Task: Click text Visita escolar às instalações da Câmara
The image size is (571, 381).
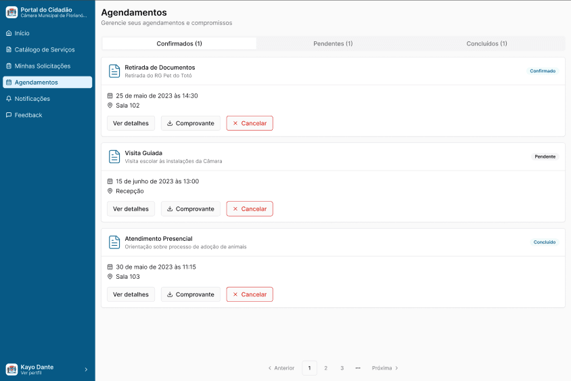Action: tap(173, 161)
